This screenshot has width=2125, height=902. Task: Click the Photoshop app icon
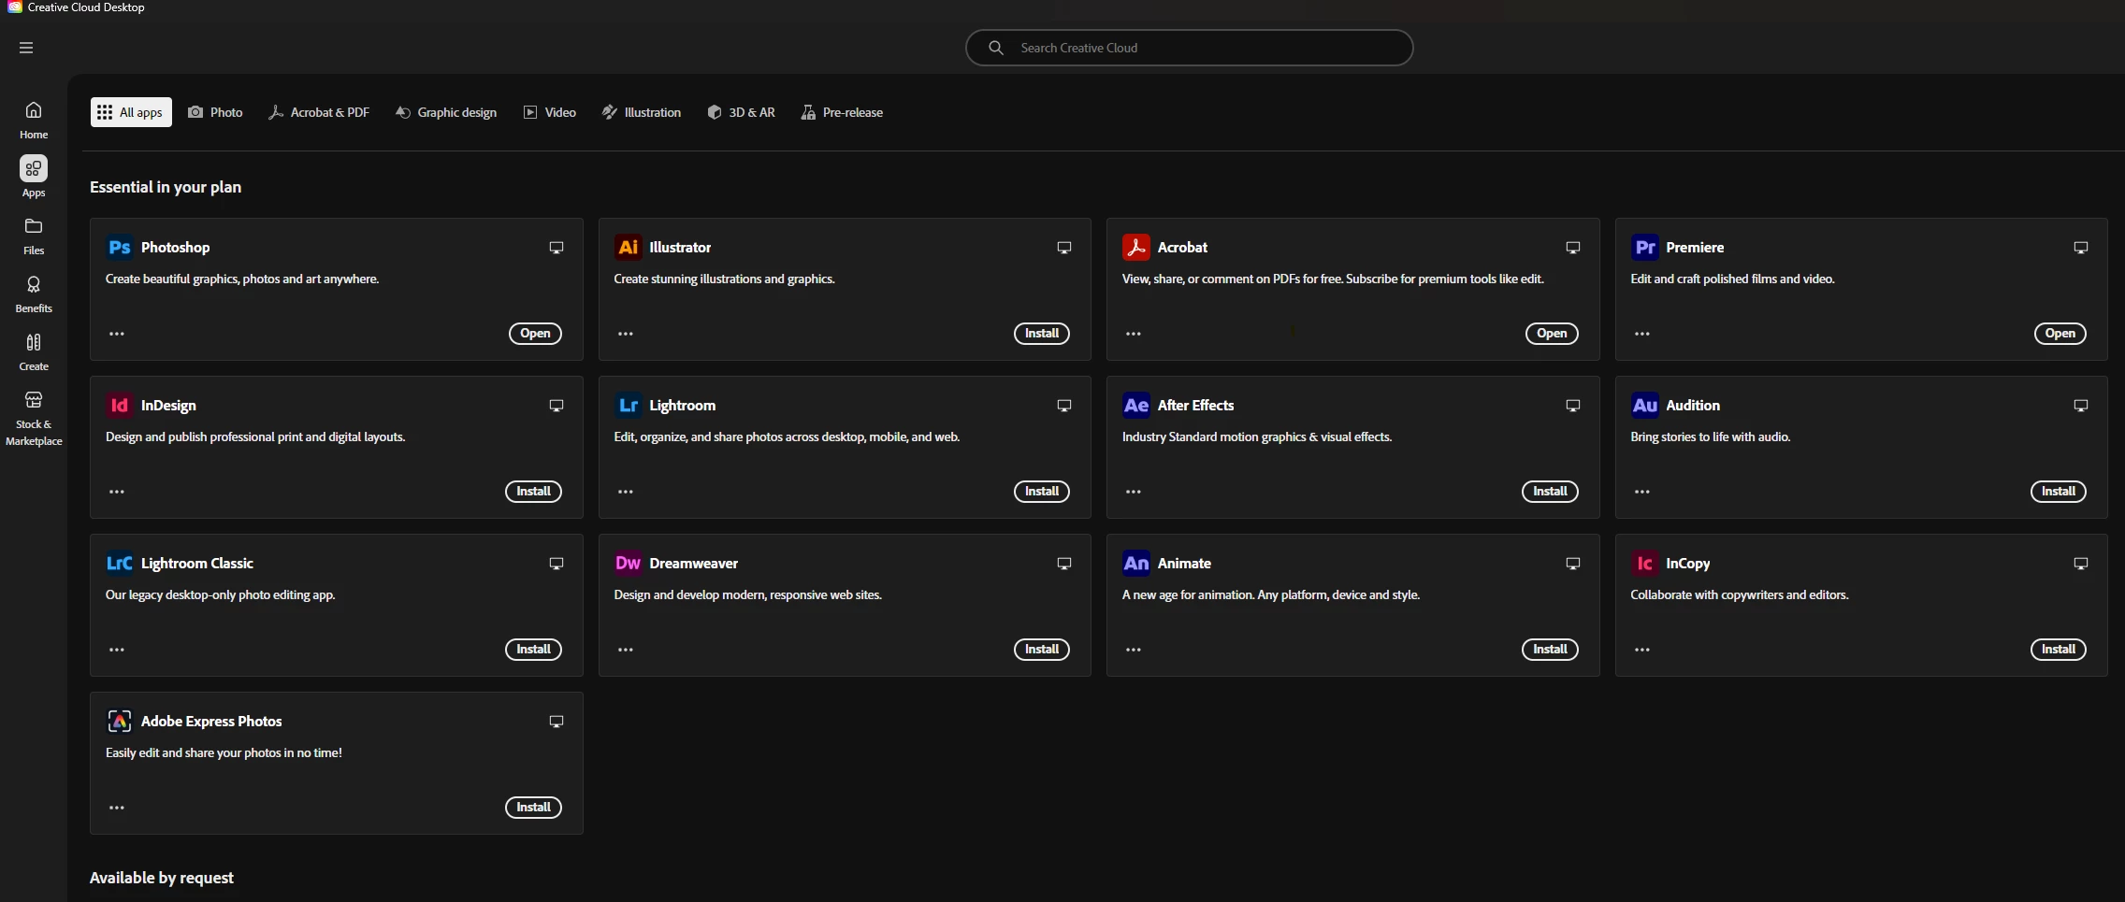(120, 248)
